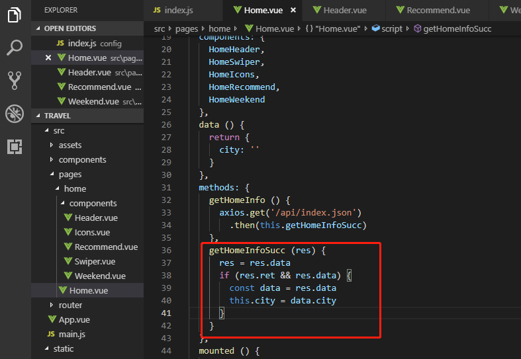This screenshot has height=359, width=521.
Task: Click the Home.vue breadcrumb file segment
Action: [269, 29]
